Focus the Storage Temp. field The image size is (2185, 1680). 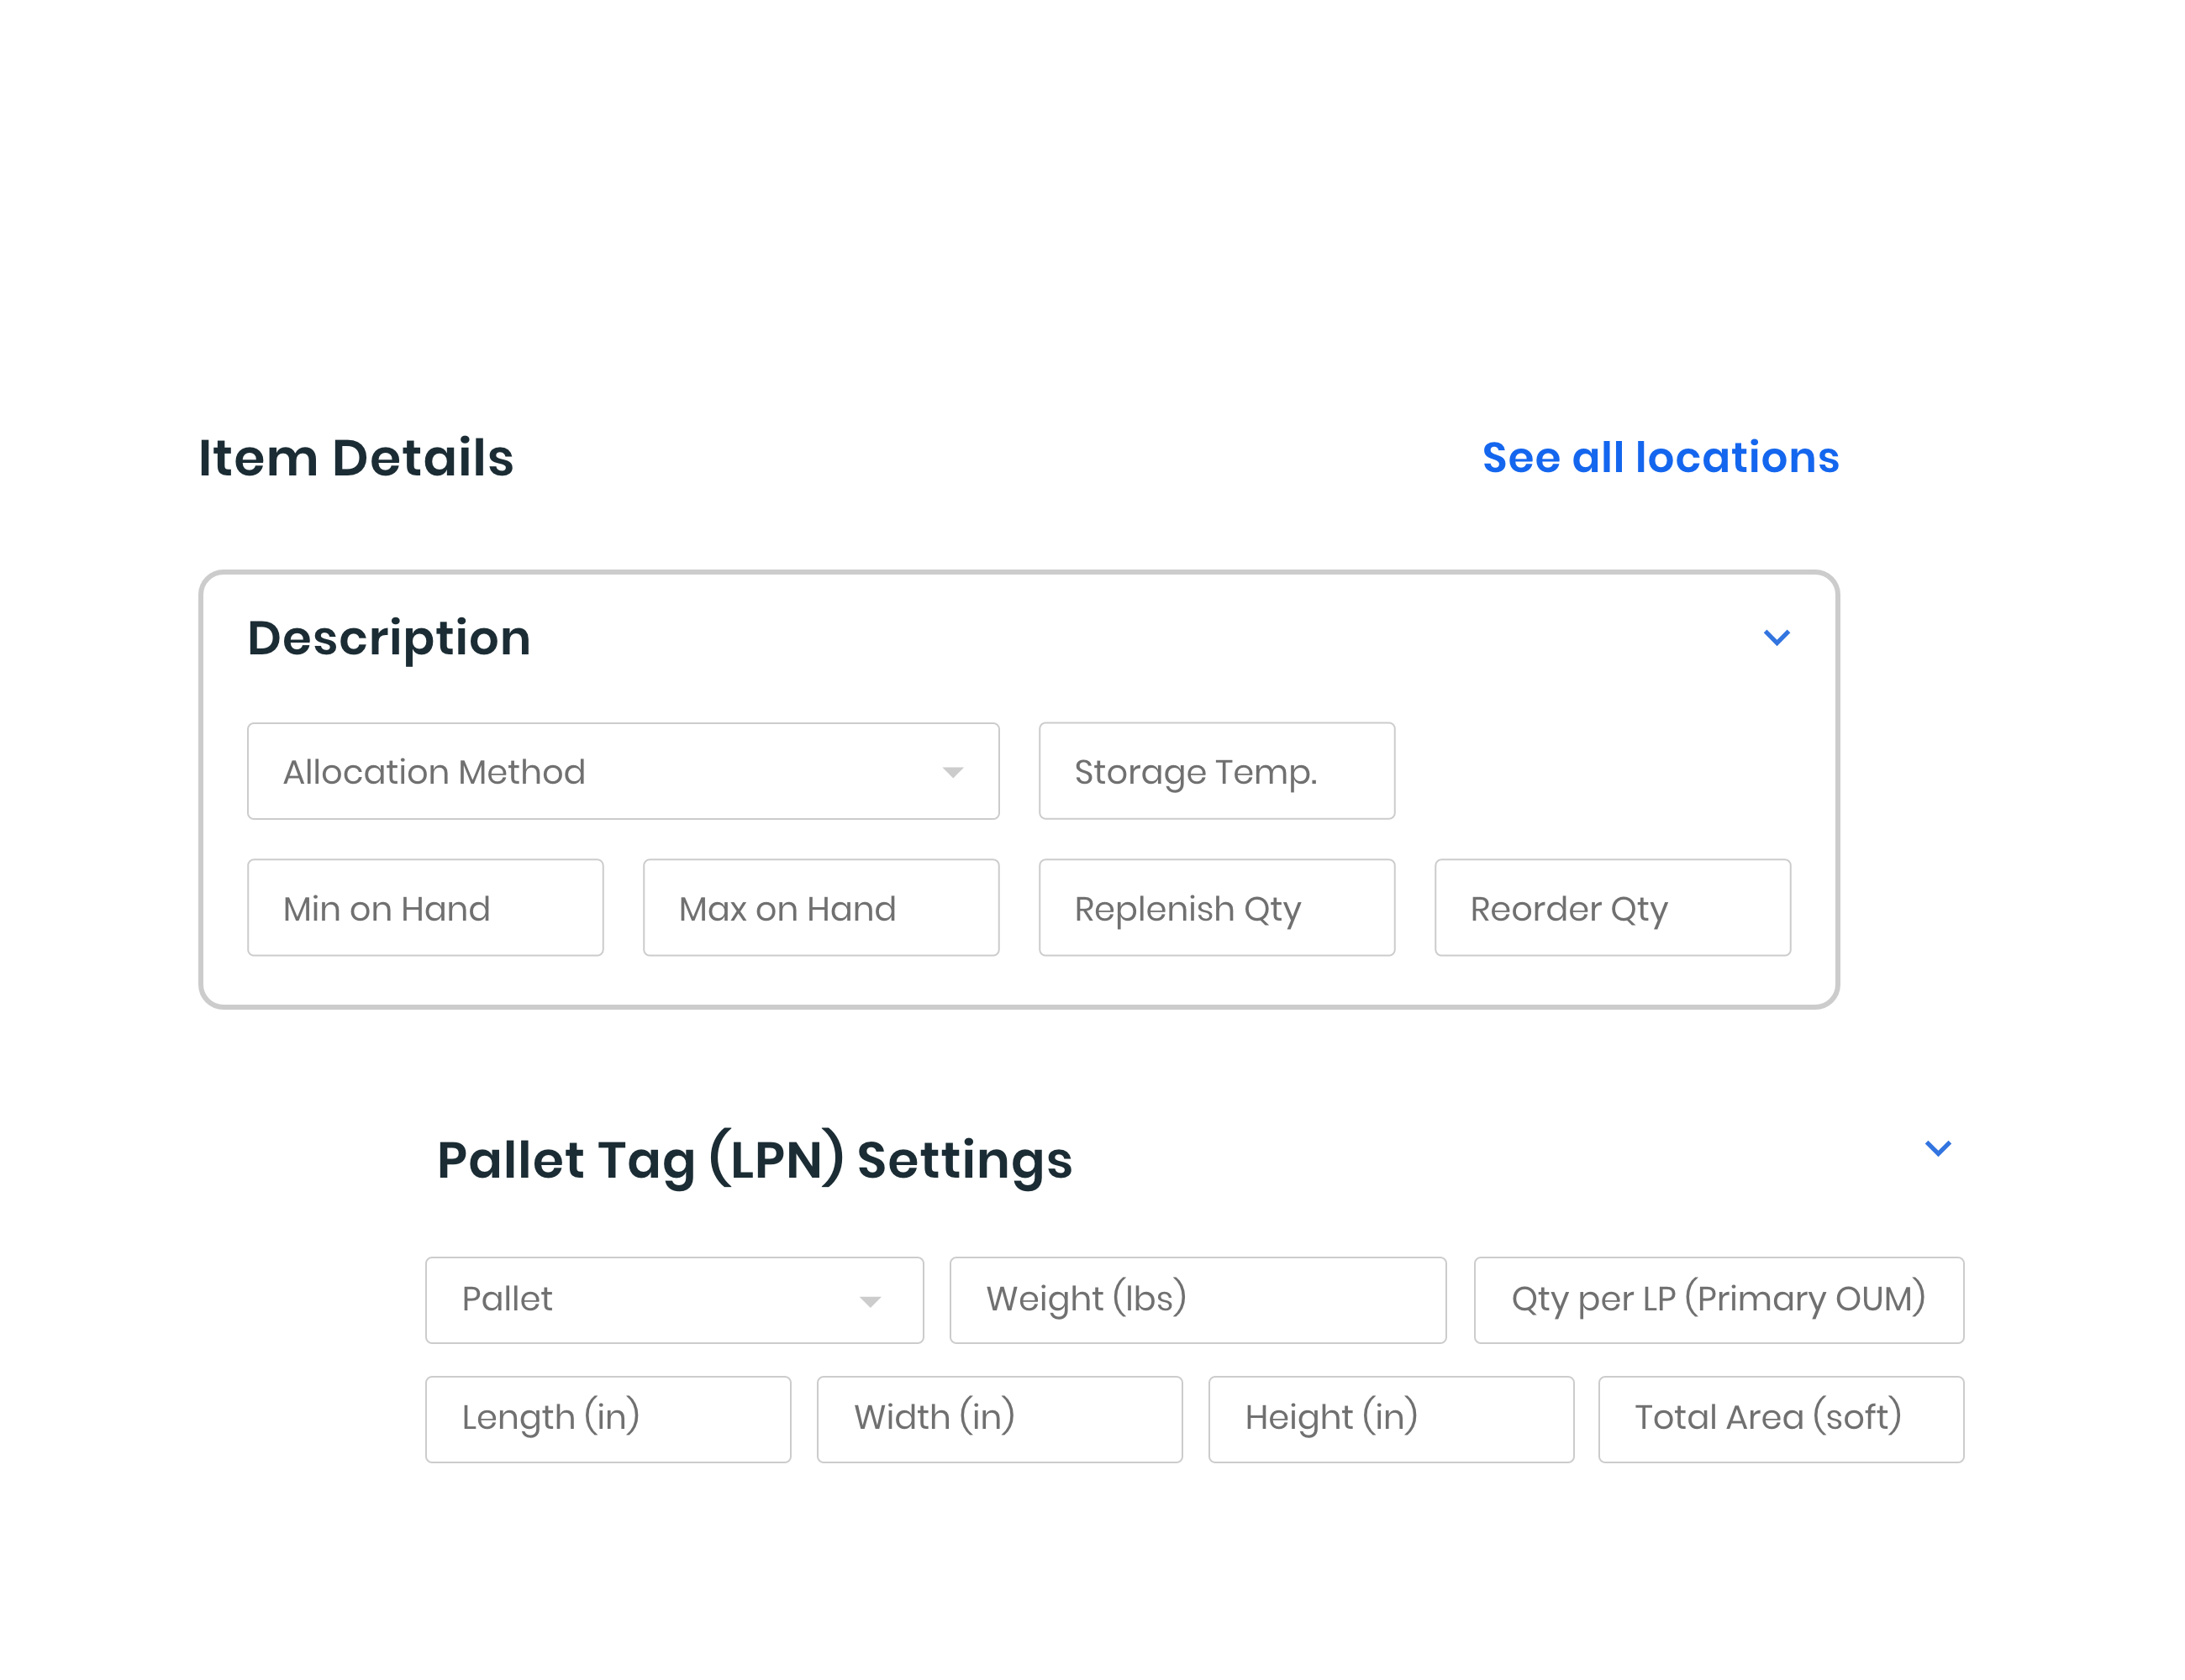click(1215, 772)
